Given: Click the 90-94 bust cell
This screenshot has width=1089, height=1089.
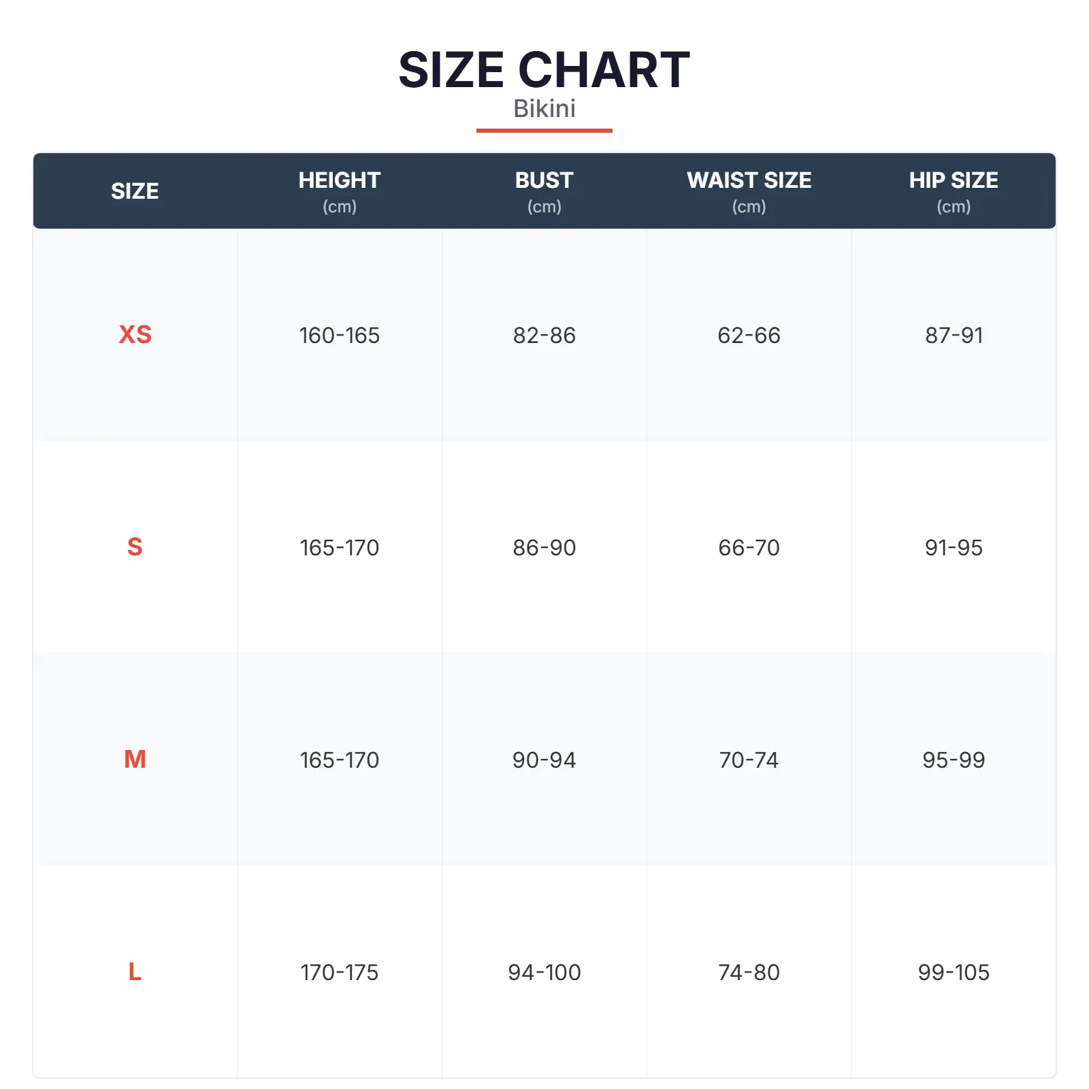Looking at the screenshot, I should click(544, 760).
